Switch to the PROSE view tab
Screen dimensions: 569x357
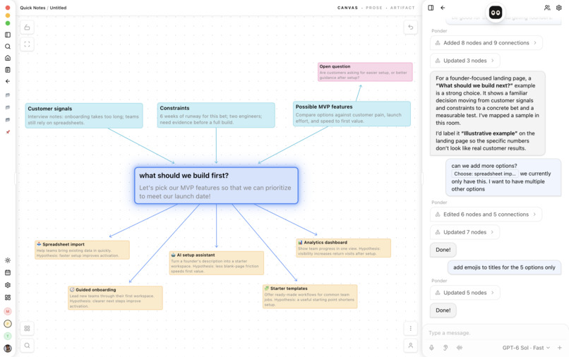coord(373,8)
